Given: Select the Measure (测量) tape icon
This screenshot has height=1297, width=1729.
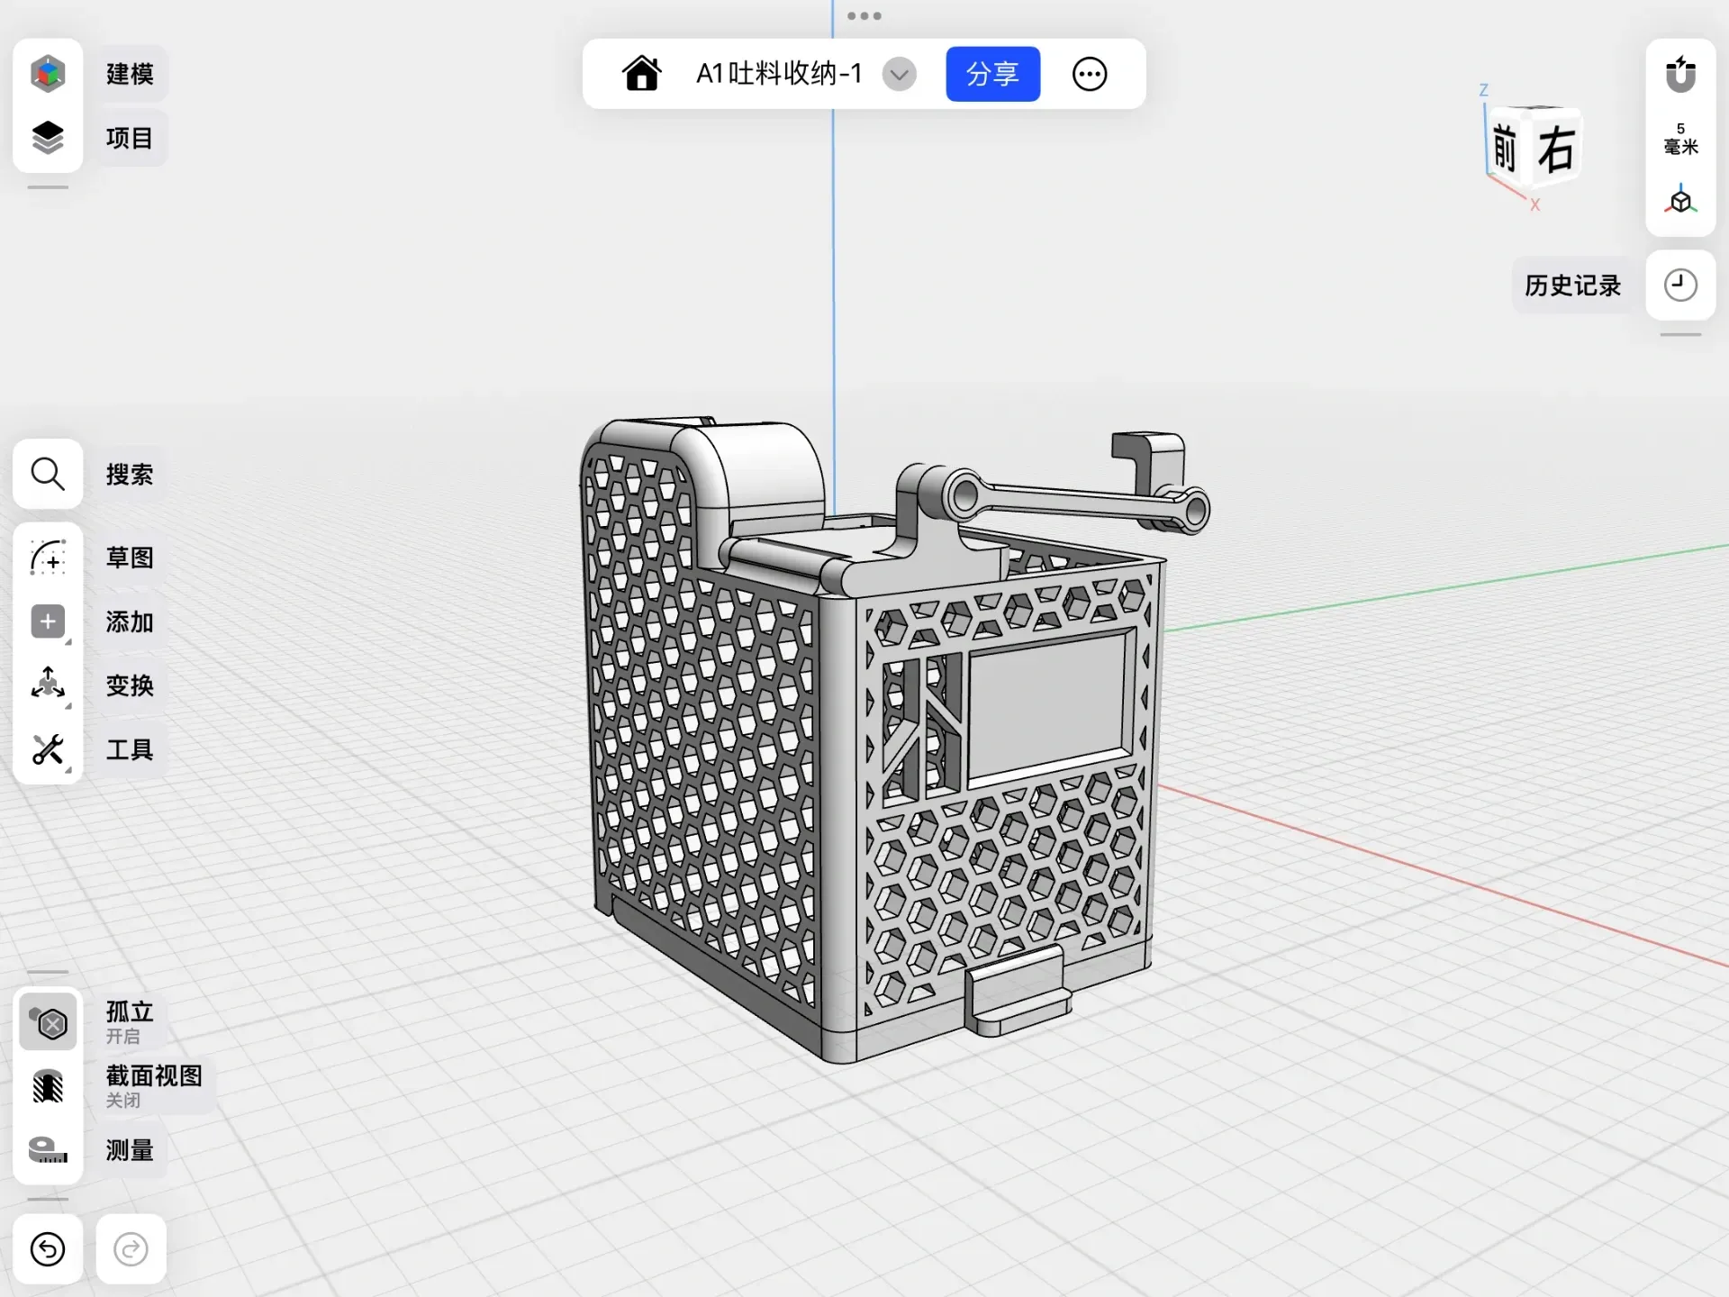Looking at the screenshot, I should [48, 1150].
